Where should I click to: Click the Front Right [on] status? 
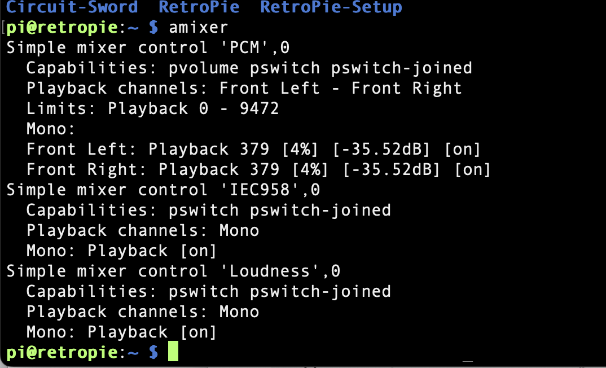pos(472,170)
